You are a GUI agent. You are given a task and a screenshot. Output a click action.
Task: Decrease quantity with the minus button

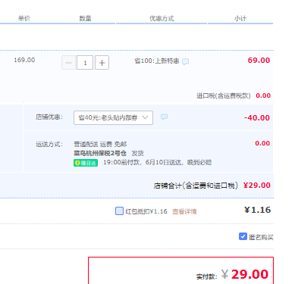tap(68, 63)
